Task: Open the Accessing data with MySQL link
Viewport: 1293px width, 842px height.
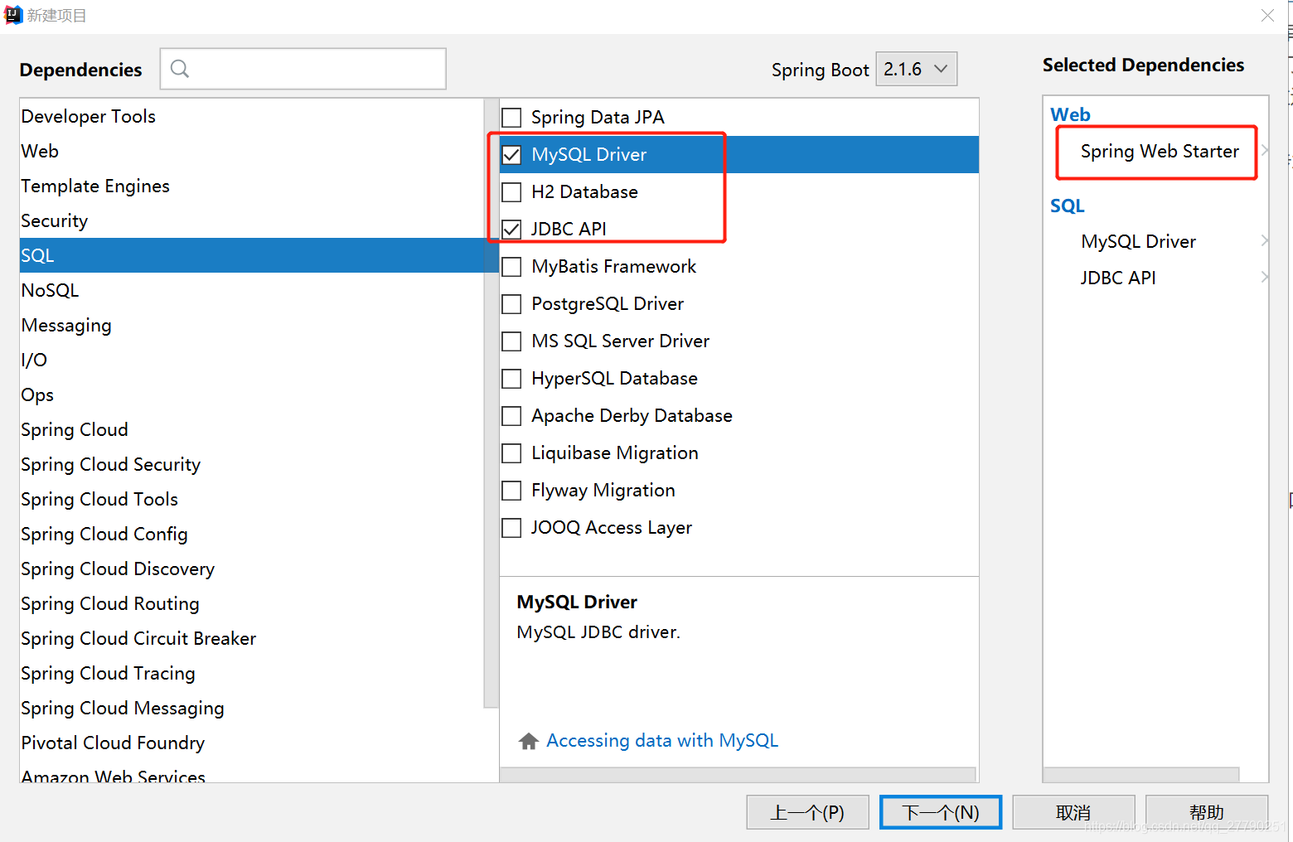Action: (662, 740)
